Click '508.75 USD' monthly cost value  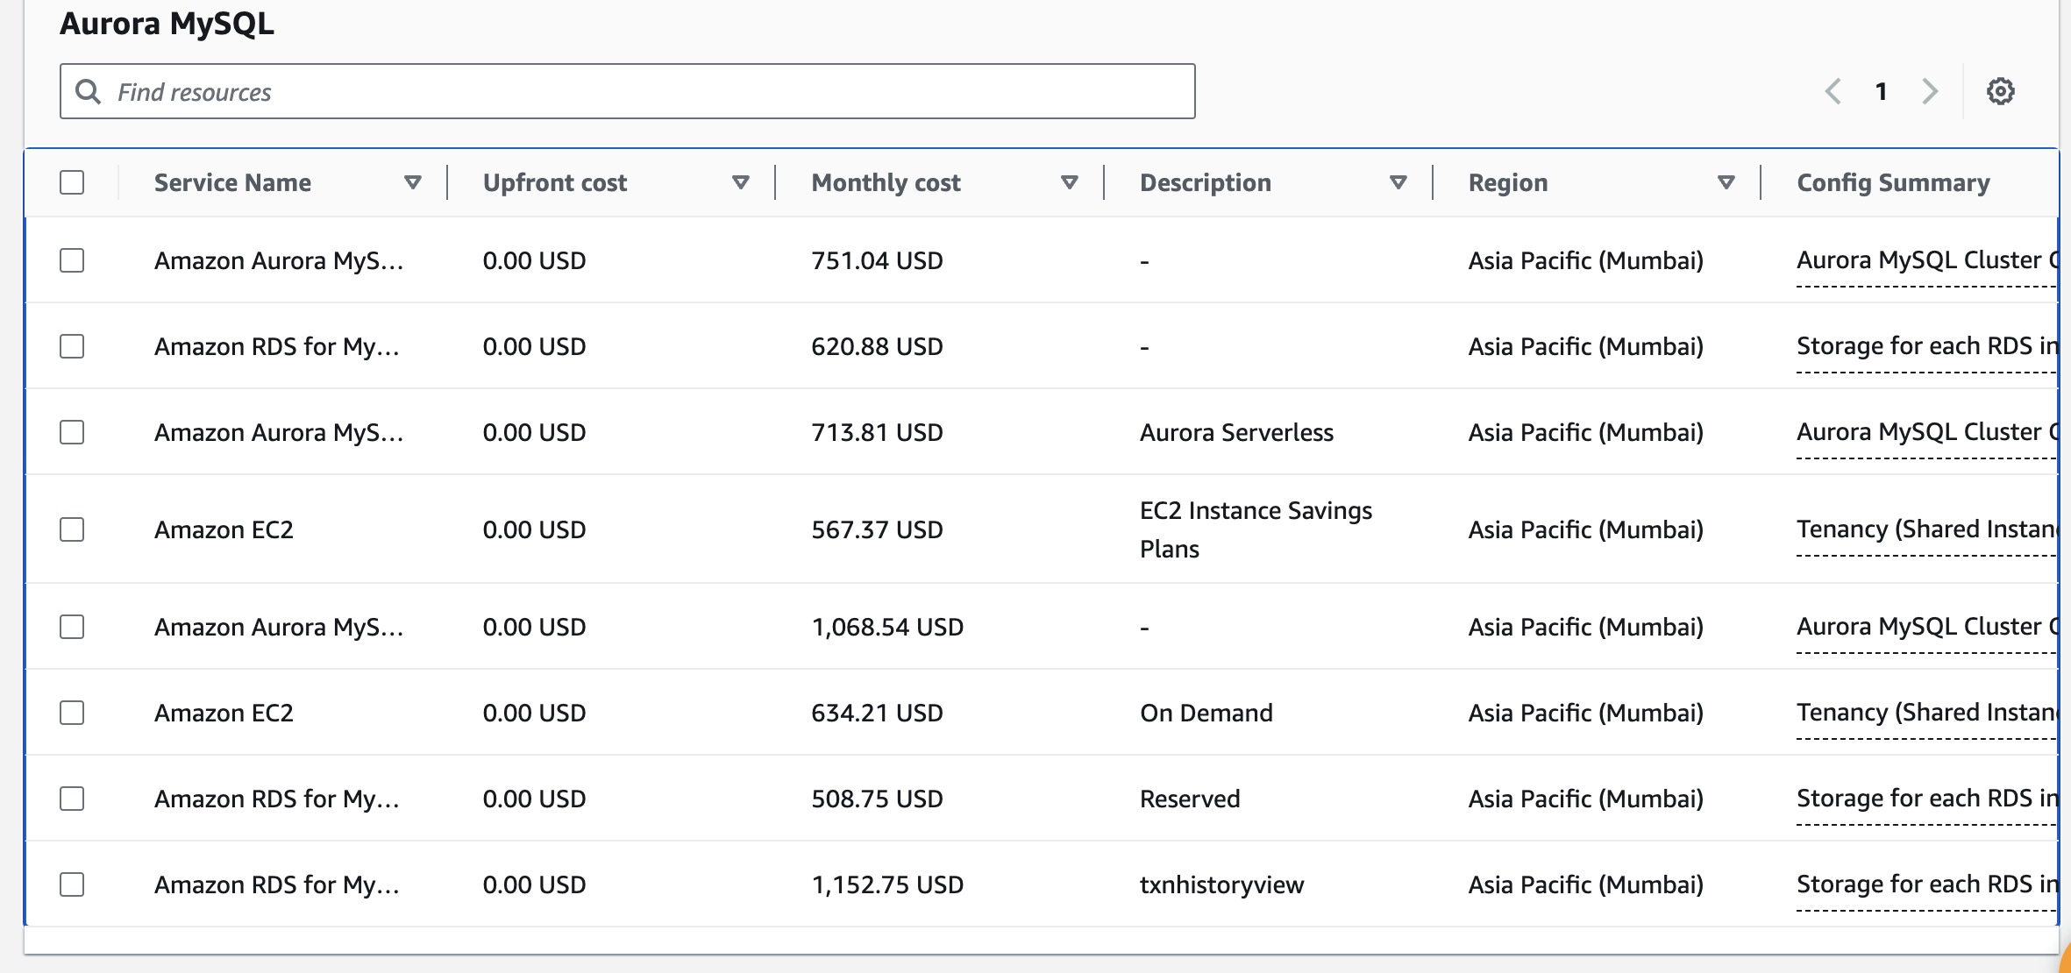point(877,799)
